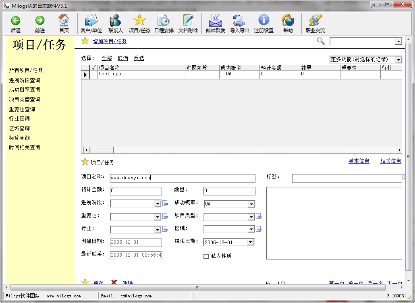The width and height of the screenshot is (415, 303).
Task: Expand the 进展阶段 dropdown
Action: (158, 203)
